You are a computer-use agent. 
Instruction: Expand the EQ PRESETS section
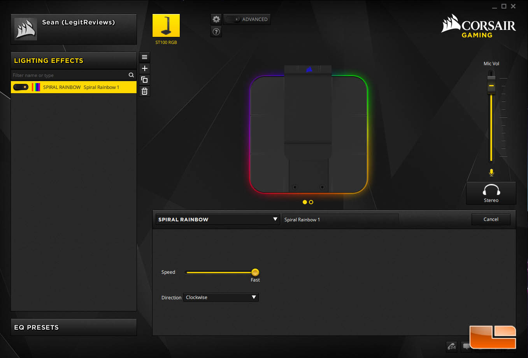click(x=74, y=327)
